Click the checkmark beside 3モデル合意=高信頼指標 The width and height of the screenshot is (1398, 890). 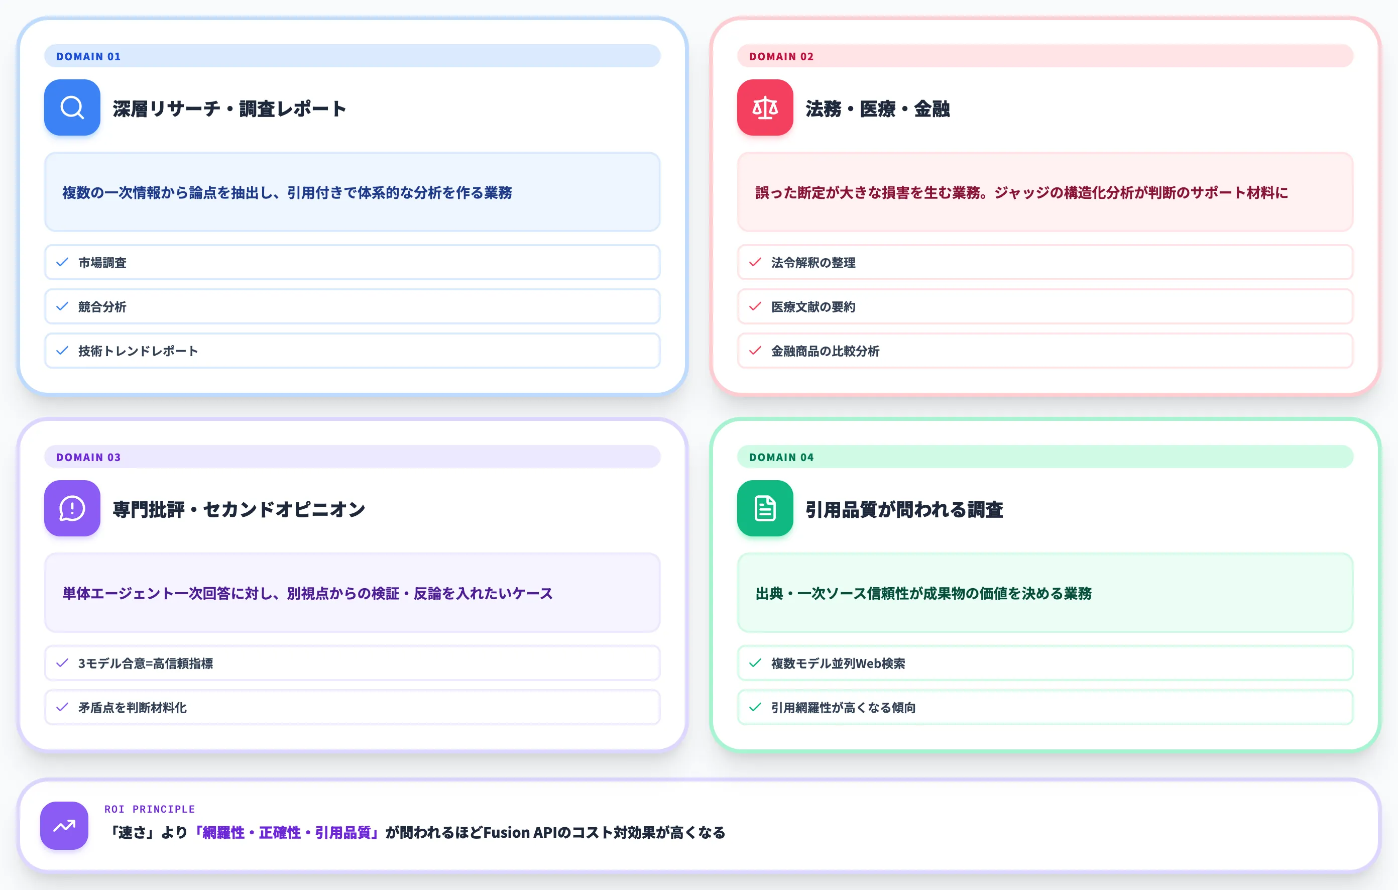pyautogui.click(x=62, y=663)
